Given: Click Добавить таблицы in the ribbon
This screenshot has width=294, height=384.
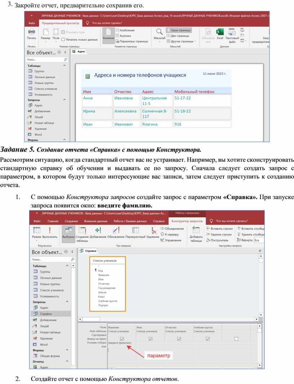Looking at the screenshot, I should coord(196,234).
